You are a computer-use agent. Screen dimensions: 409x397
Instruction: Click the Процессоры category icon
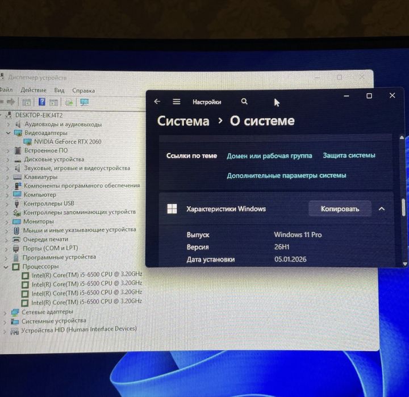[16, 266]
